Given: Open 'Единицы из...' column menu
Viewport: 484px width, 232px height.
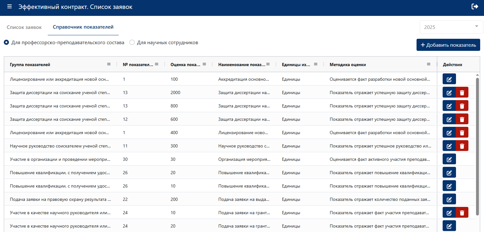Looking at the screenshot, I should 316,64.
